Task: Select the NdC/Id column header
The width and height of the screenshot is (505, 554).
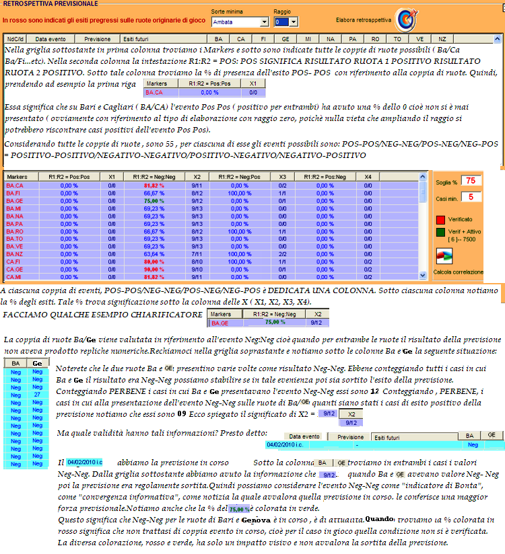Action: 15,39
